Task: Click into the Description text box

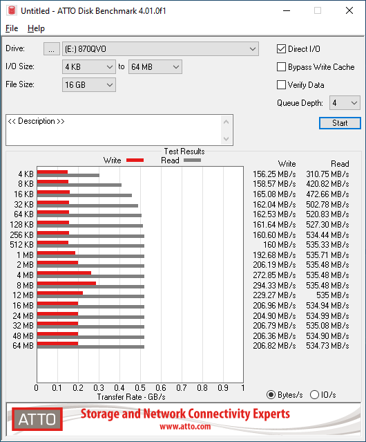Action: coord(114,130)
